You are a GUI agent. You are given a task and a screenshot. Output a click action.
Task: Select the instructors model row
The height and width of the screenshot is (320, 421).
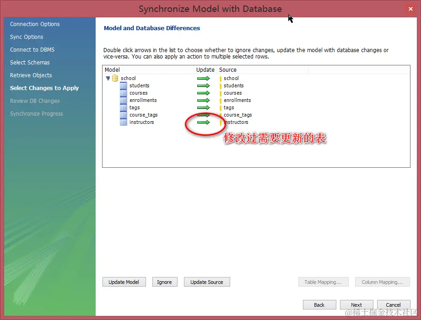tap(141, 122)
